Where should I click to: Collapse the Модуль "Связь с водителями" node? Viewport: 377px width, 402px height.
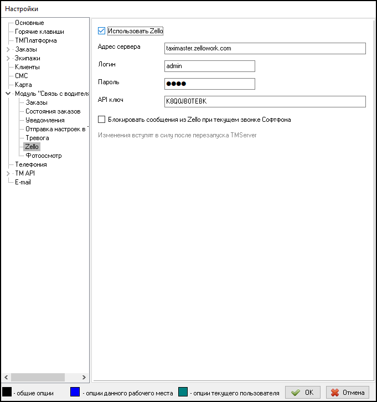click(8, 94)
